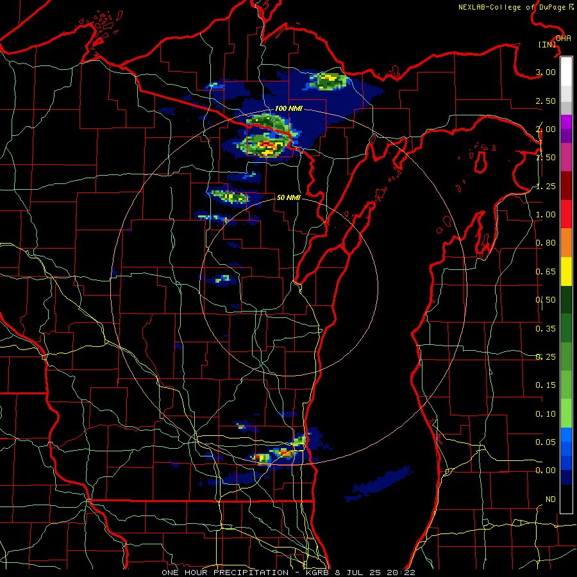The width and height of the screenshot is (577, 577).
Task: Select the dark red legend swatch at 1.25
Action: pyautogui.click(x=566, y=186)
